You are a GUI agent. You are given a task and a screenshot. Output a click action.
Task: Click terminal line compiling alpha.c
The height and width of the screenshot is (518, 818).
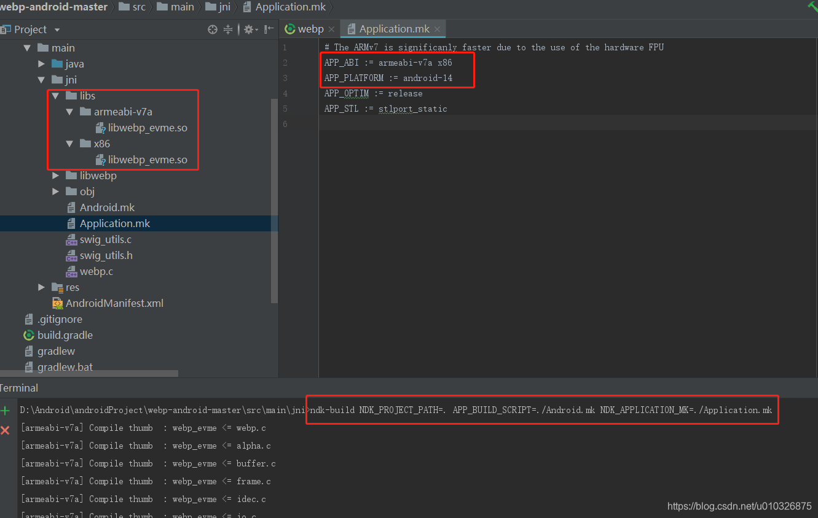coord(146,446)
